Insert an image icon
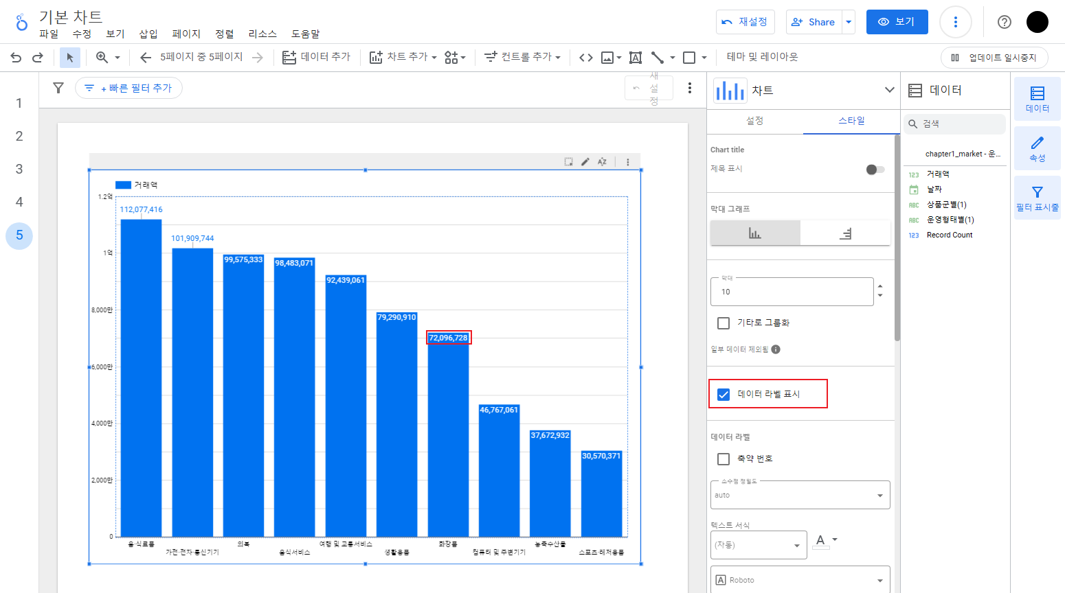Screen dimensions: 1065x593 [607, 58]
